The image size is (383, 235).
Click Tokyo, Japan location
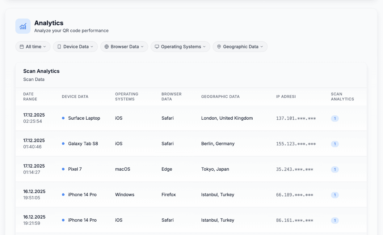tap(215, 169)
